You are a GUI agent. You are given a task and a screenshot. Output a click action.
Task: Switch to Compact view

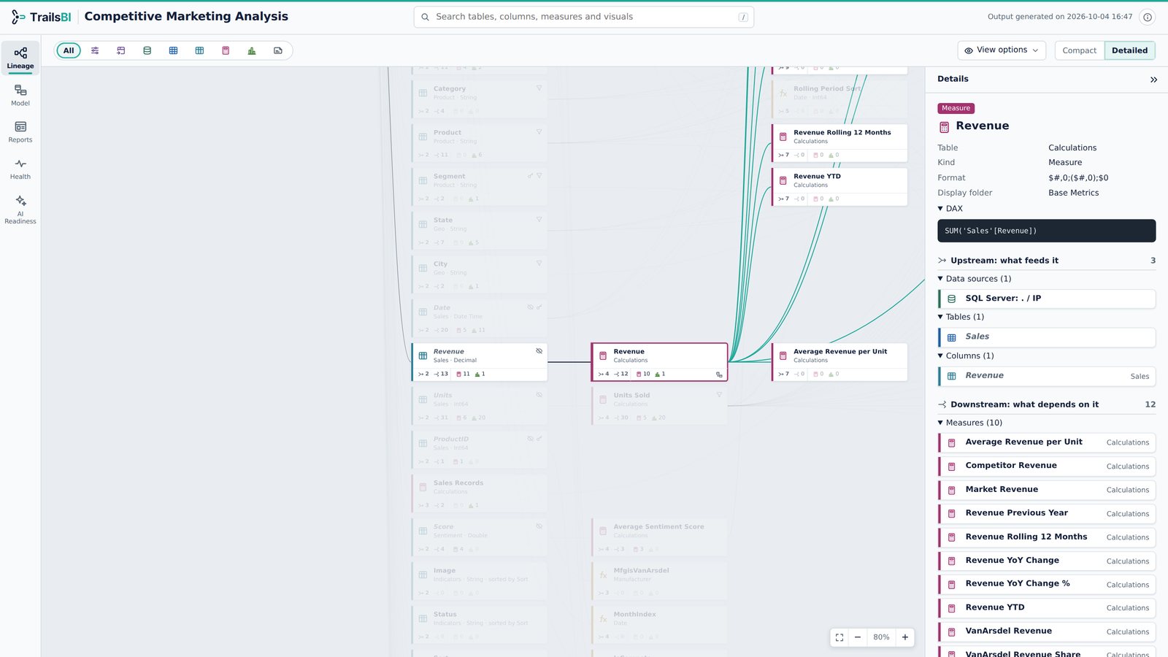point(1079,50)
